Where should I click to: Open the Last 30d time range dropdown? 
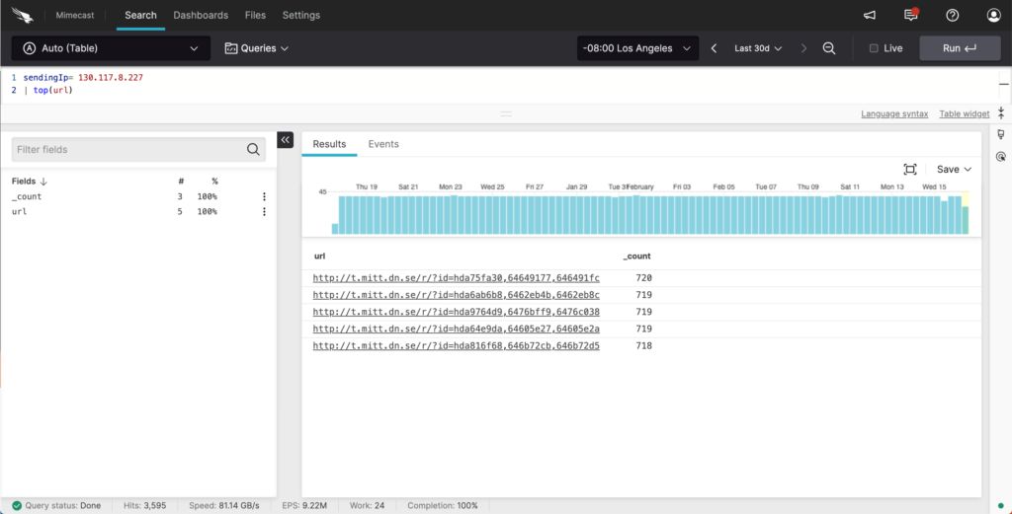(758, 48)
